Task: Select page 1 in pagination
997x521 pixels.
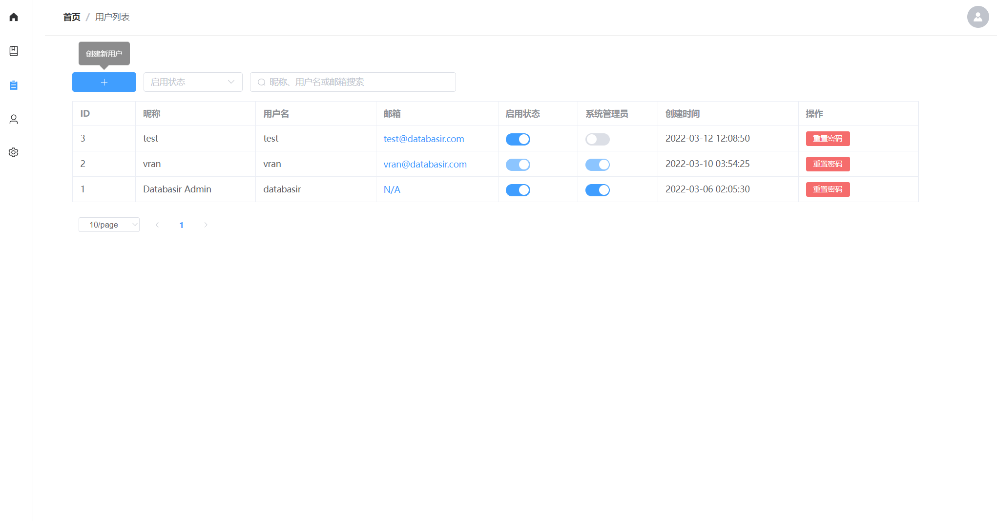Action: click(x=182, y=225)
